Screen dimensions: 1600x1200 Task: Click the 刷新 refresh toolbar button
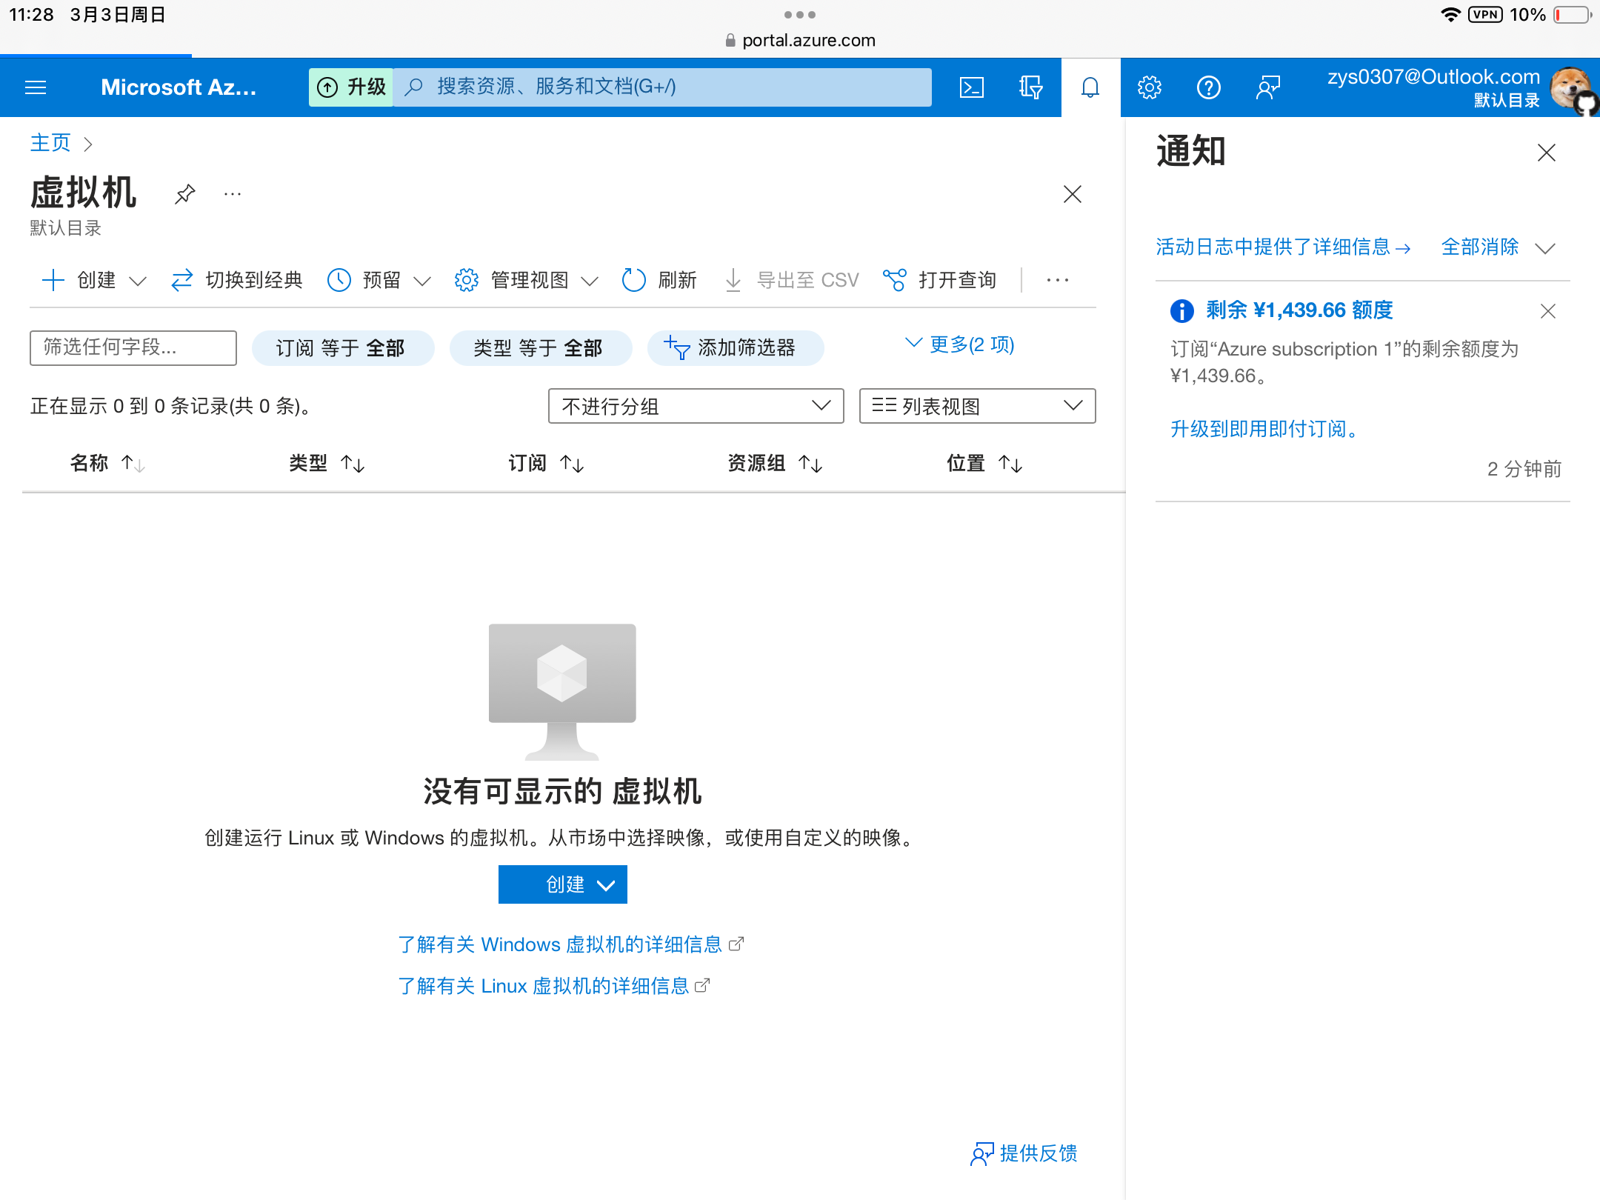(x=659, y=280)
